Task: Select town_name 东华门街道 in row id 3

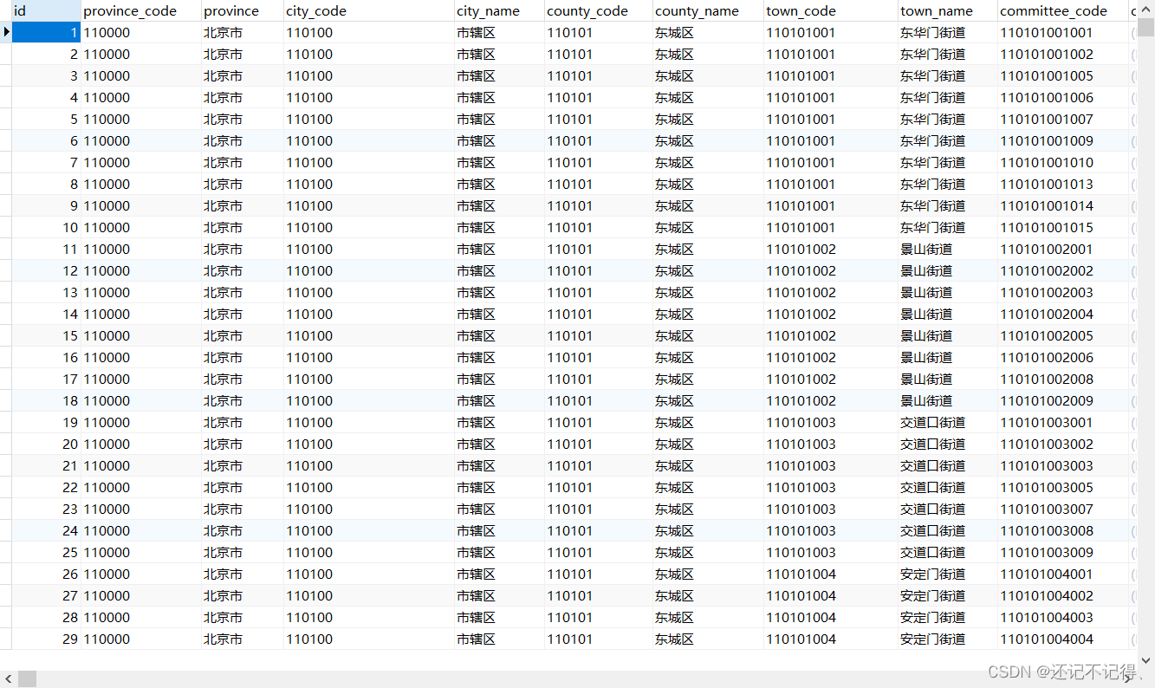Action: coord(947,75)
